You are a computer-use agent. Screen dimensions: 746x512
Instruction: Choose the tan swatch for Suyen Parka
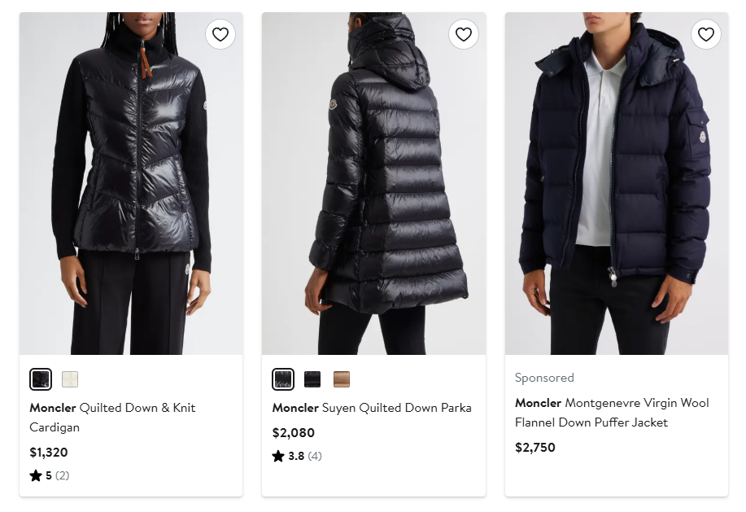(342, 379)
